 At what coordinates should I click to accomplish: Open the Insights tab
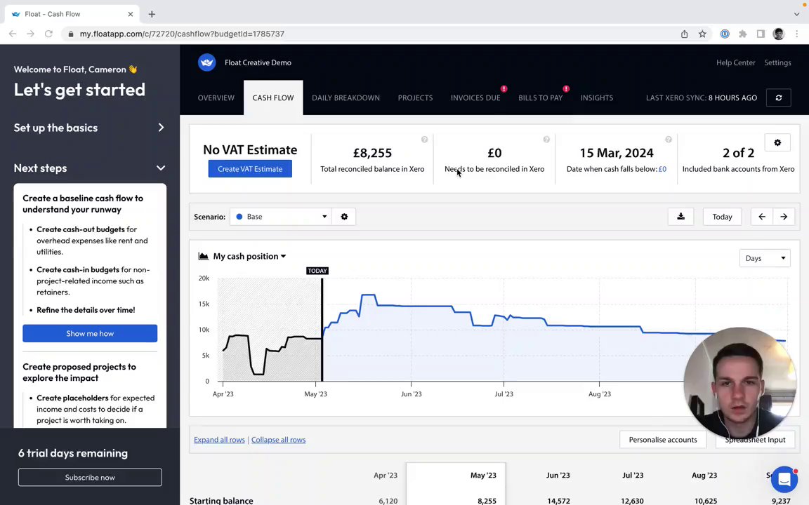[597, 98]
